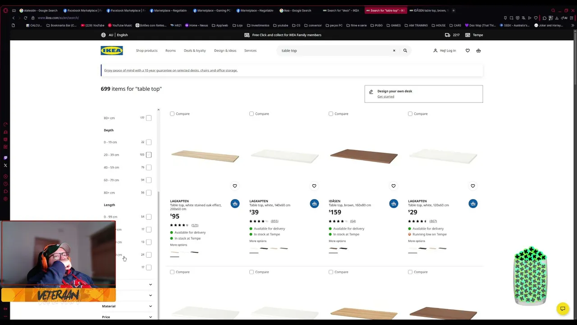Switch to the stateside - Google Search tab
Screen dimensions: 577x325
pos(38,10)
